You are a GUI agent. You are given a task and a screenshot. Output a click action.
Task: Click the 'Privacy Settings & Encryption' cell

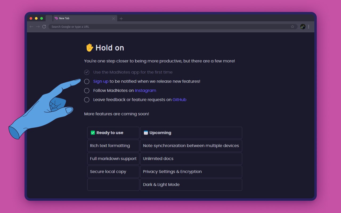click(x=191, y=172)
